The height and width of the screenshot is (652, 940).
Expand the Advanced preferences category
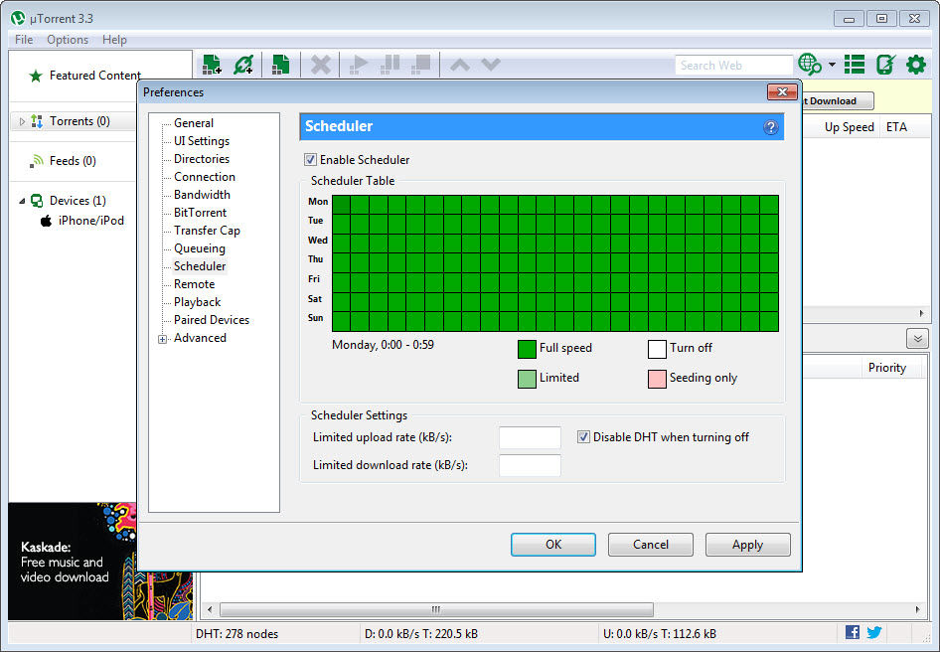[x=162, y=338]
